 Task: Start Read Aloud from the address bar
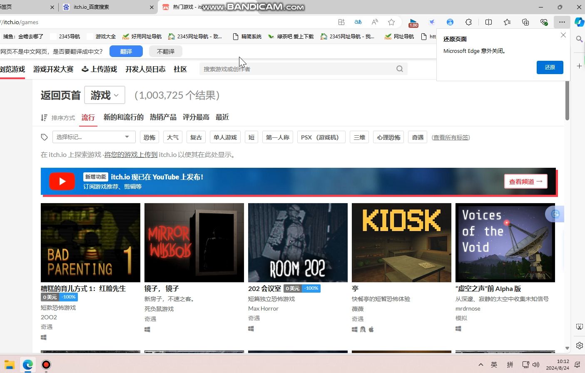(x=375, y=22)
